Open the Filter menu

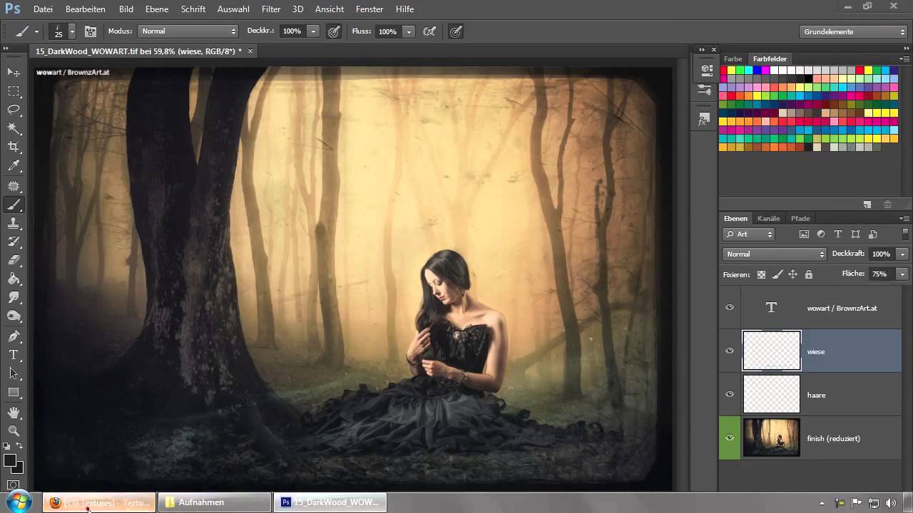(x=271, y=9)
